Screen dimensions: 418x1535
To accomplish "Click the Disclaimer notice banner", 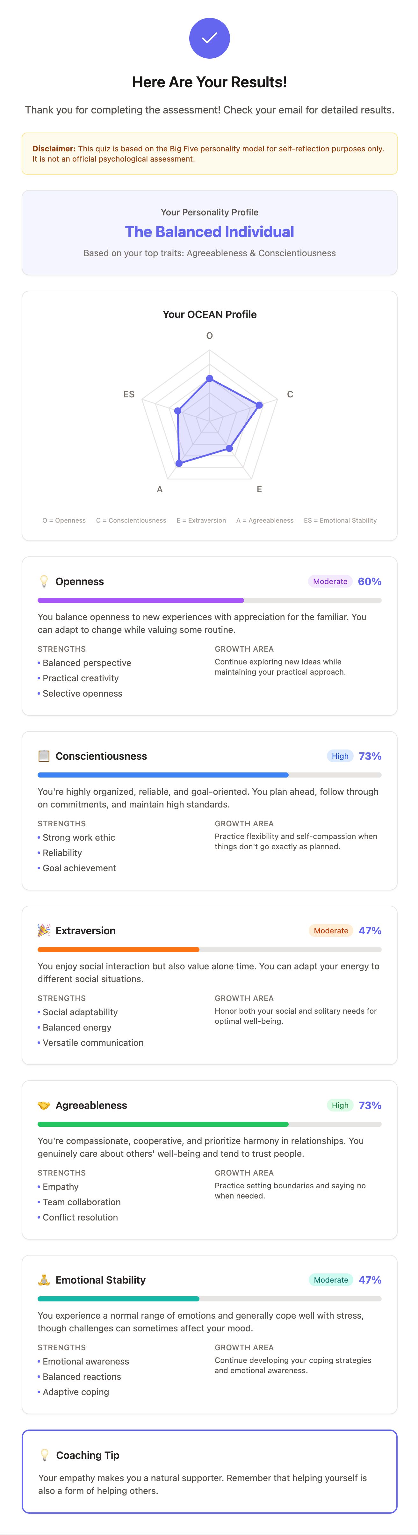I will click(210, 154).
